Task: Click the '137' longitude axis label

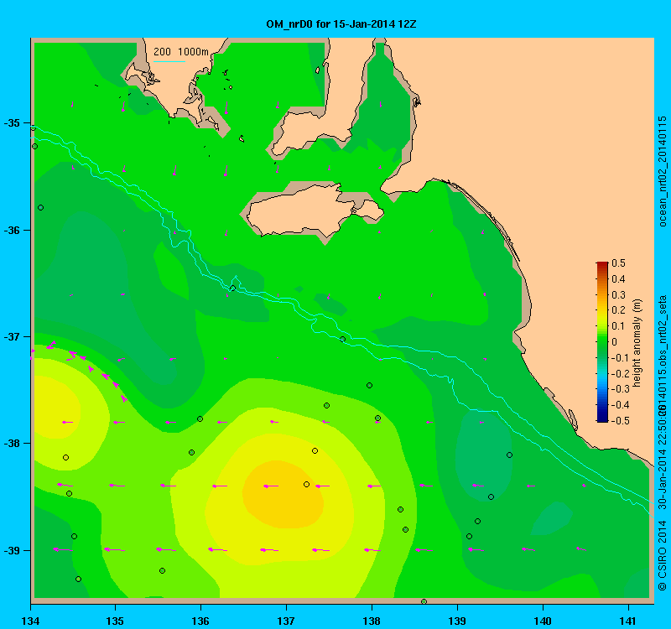Action: (286, 621)
